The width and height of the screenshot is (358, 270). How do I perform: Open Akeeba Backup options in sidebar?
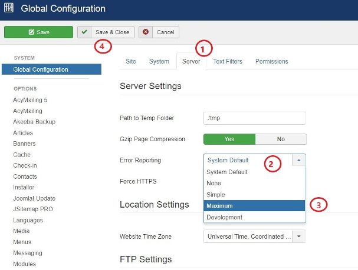34,122
